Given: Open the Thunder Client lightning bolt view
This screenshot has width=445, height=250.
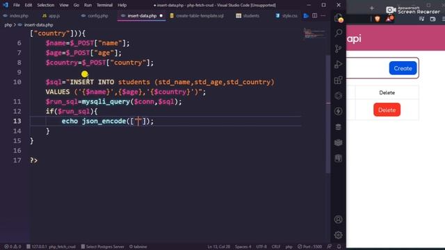Looking at the screenshot, I should tap(339, 111).
